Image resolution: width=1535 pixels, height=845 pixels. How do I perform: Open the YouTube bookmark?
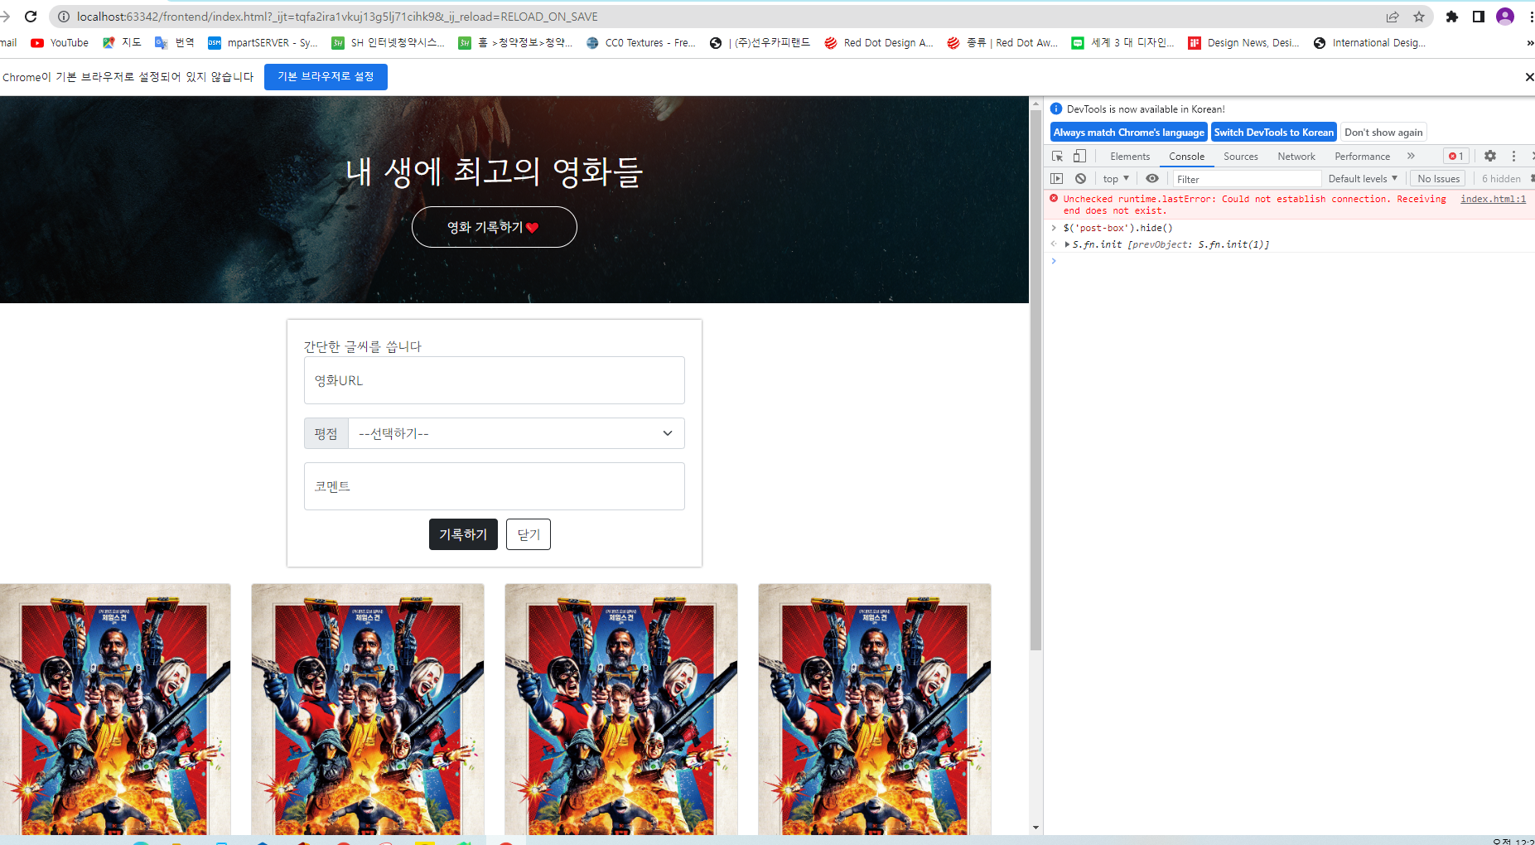click(60, 43)
